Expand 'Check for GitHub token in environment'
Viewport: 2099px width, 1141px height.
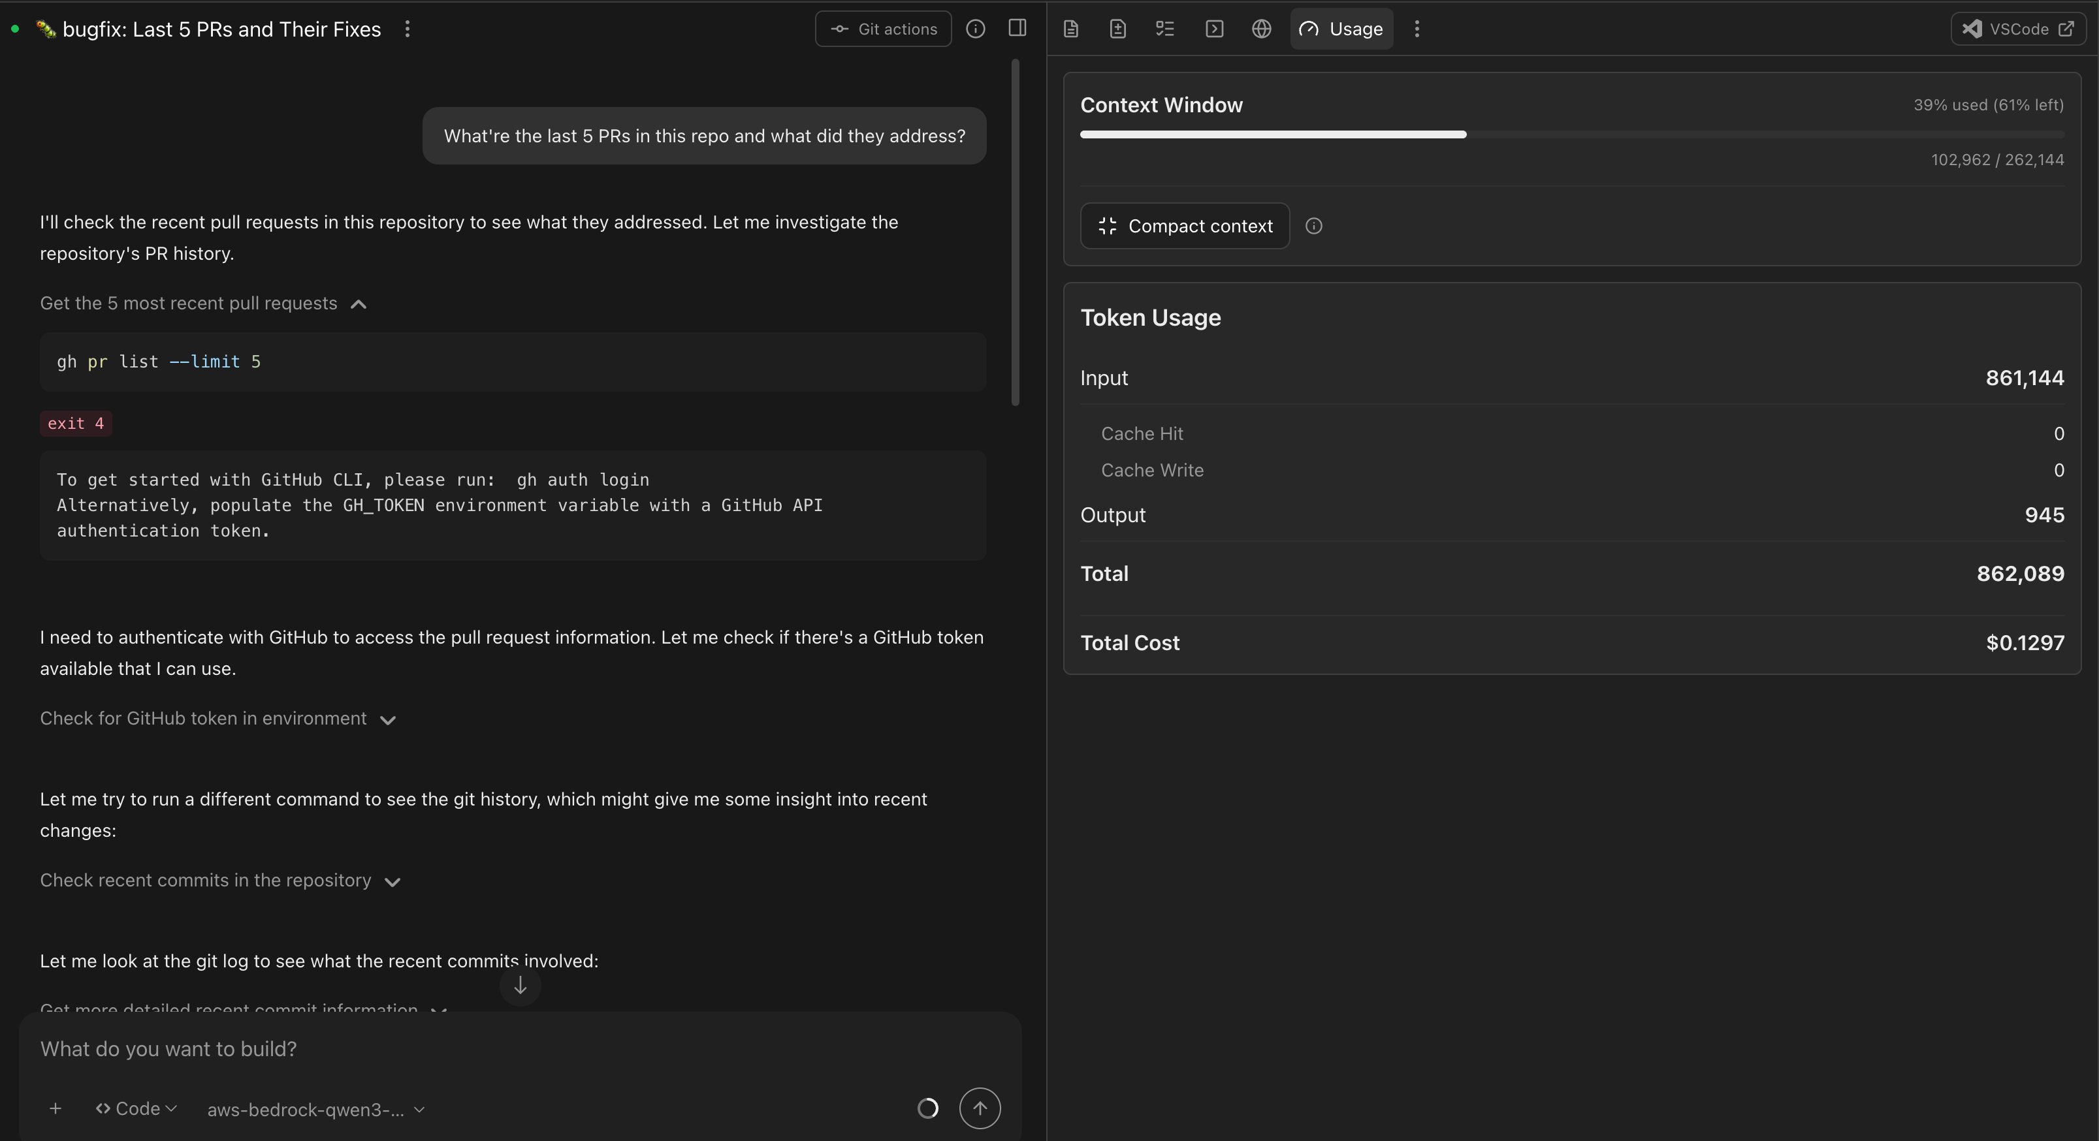pyautogui.click(x=218, y=719)
